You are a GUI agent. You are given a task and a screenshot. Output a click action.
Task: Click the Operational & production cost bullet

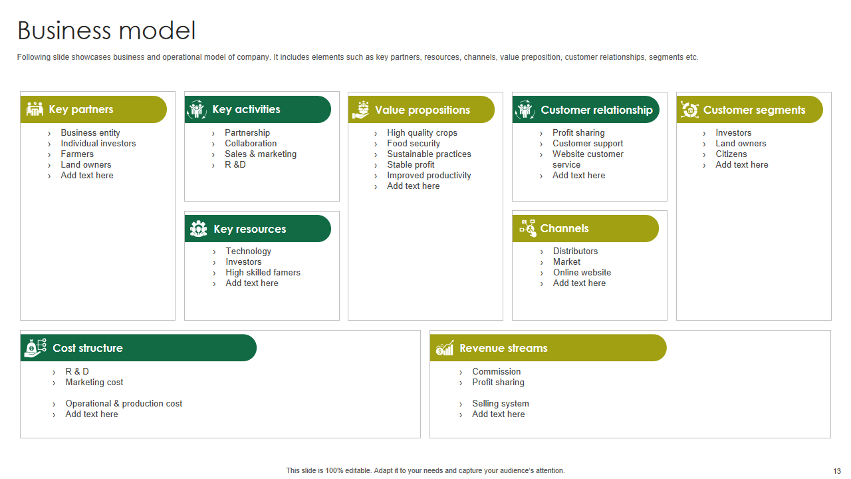pyautogui.click(x=124, y=404)
